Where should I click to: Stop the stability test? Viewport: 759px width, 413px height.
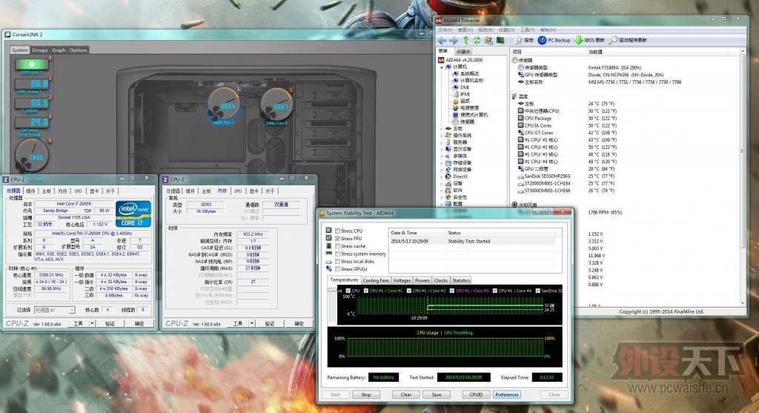(x=366, y=394)
